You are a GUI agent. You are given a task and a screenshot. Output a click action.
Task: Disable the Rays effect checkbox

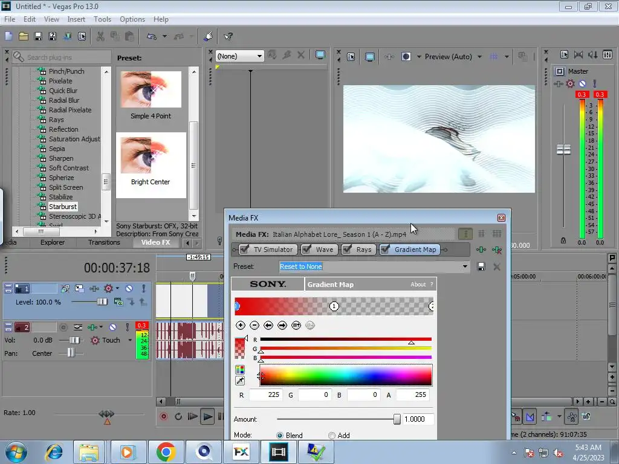pyautogui.click(x=348, y=250)
